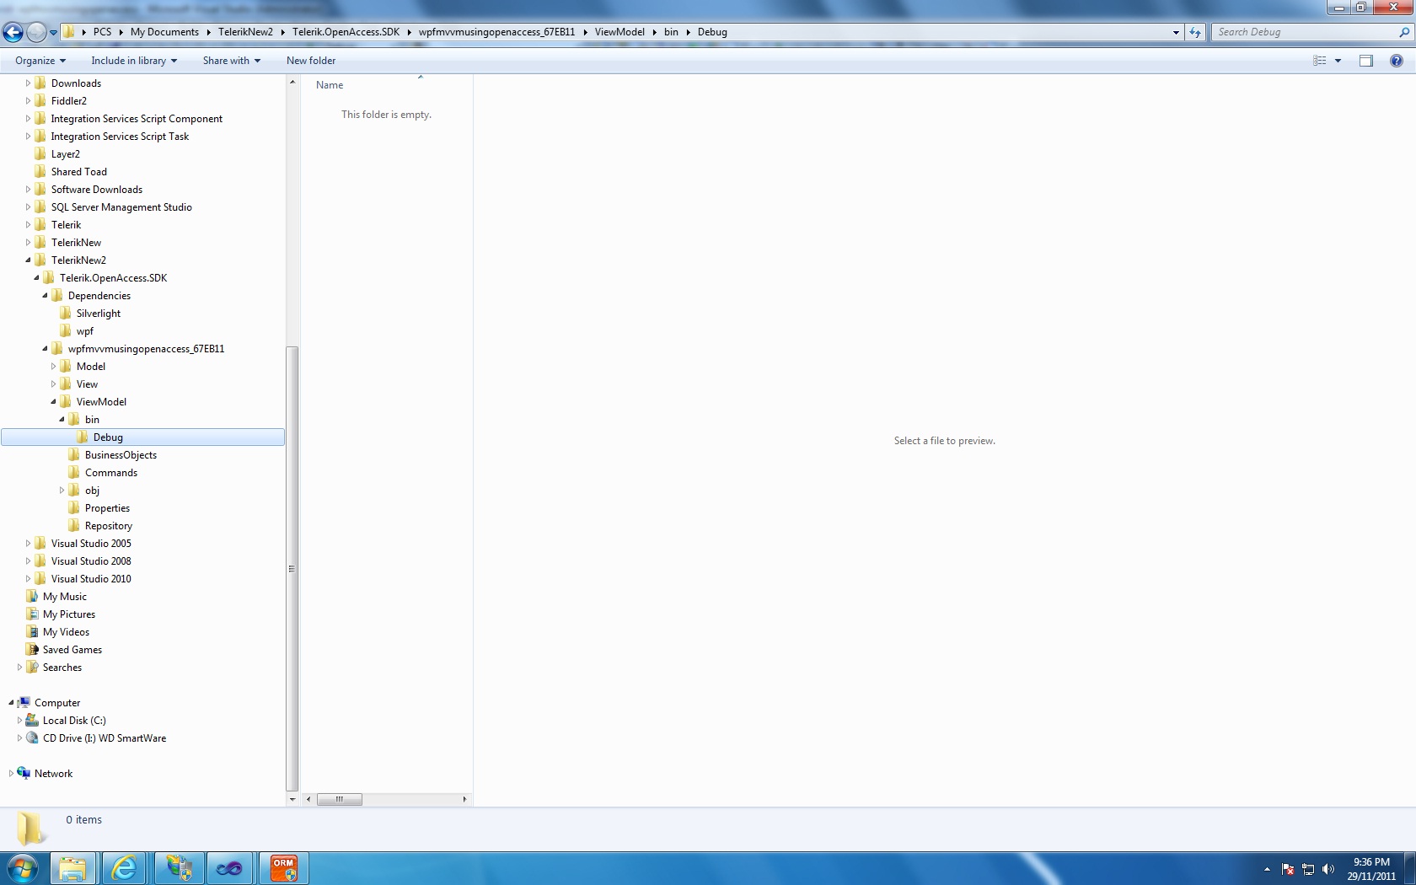Expand the obj folder node
The image size is (1416, 885).
62,491
